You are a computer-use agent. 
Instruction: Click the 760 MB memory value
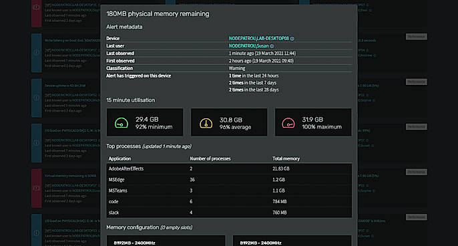[x=280, y=213]
